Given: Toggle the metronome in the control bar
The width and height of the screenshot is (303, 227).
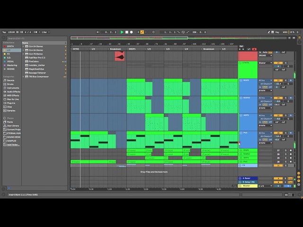Looking at the screenshot, I should 36,32.
